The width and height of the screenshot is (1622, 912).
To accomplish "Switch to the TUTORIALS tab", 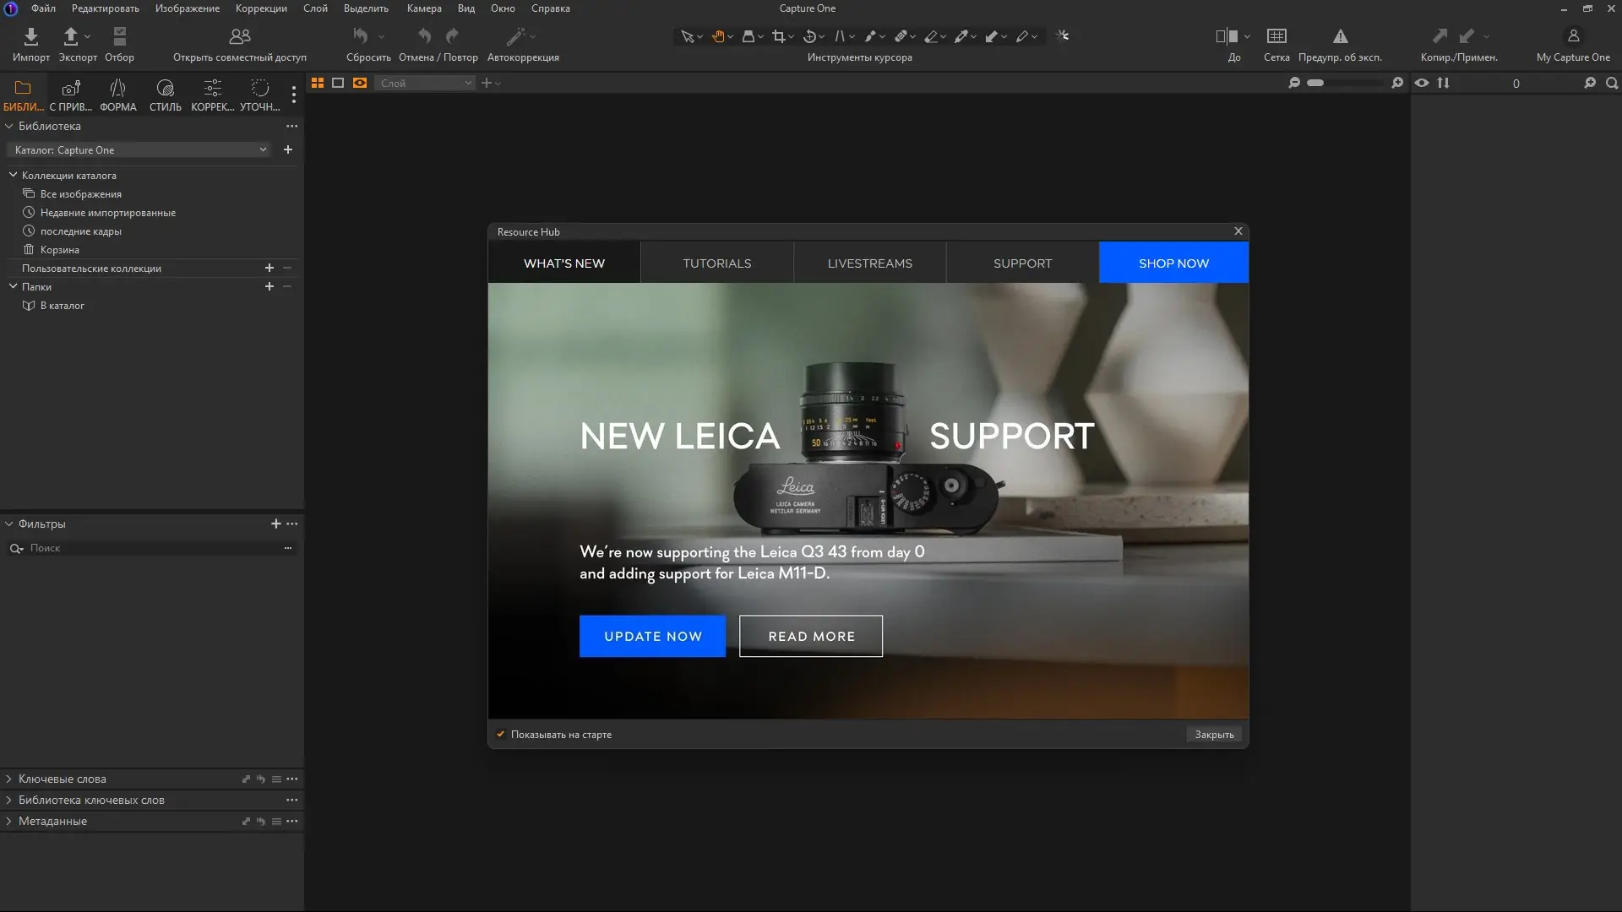I will click(x=716, y=263).
